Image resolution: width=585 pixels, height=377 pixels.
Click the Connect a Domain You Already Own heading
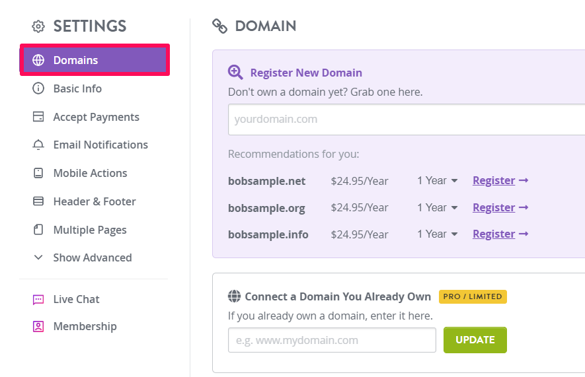point(338,296)
